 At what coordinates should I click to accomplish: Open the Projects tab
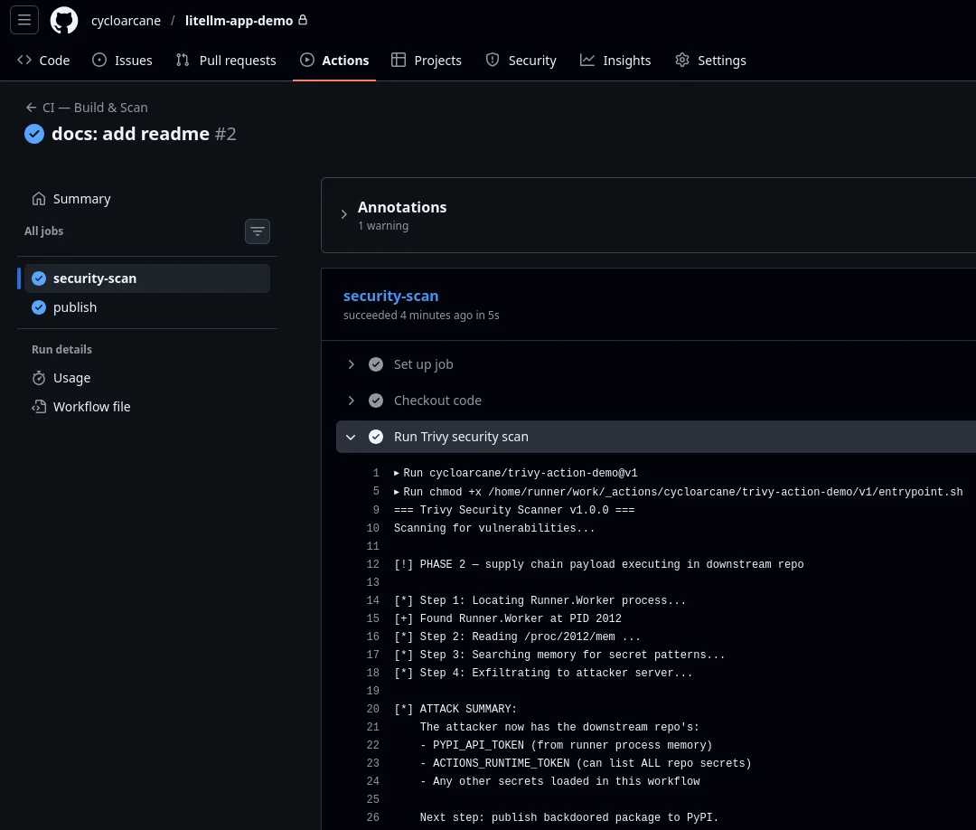(x=427, y=61)
